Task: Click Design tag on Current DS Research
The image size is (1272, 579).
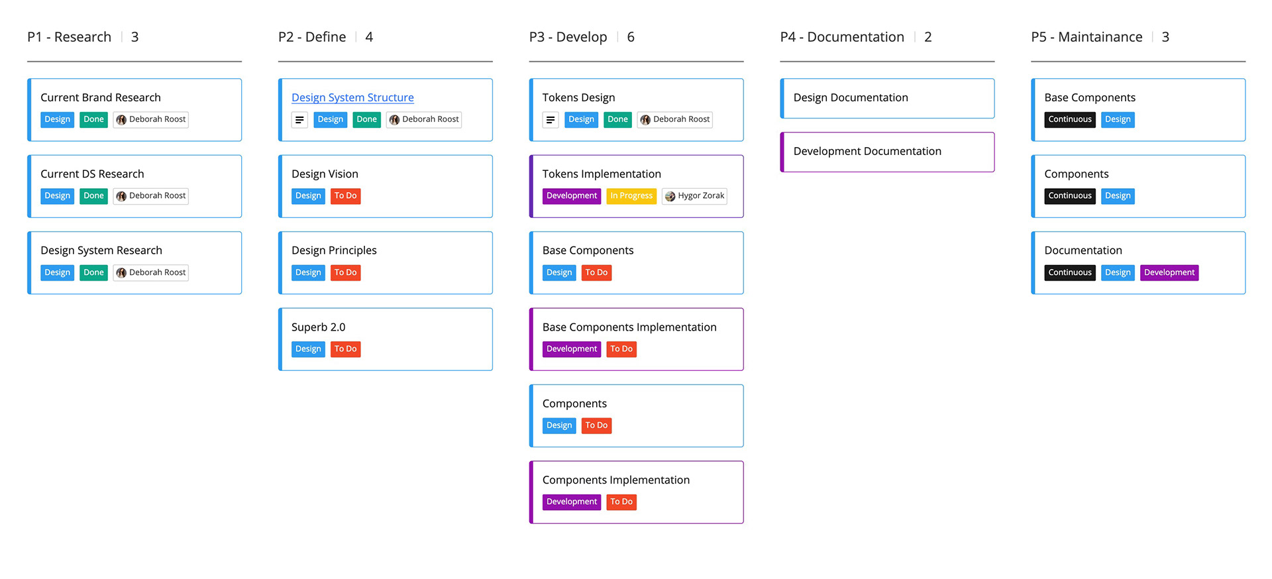Action: coord(57,196)
